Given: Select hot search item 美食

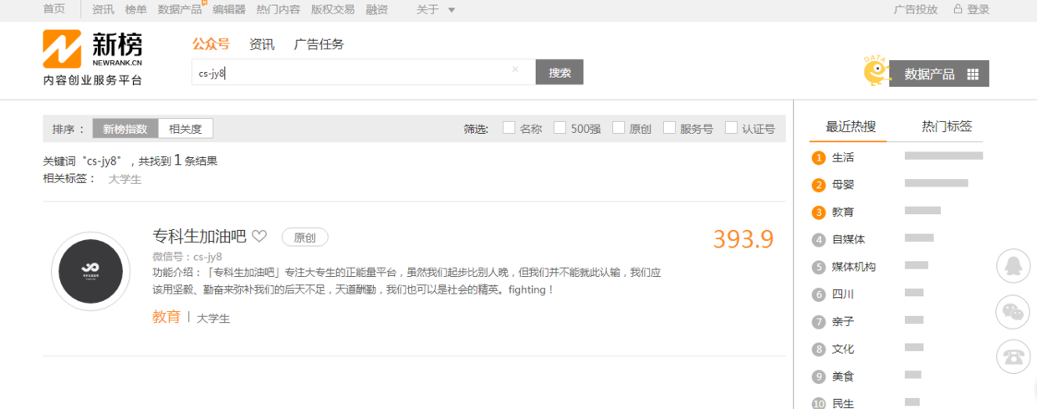Looking at the screenshot, I should point(842,376).
